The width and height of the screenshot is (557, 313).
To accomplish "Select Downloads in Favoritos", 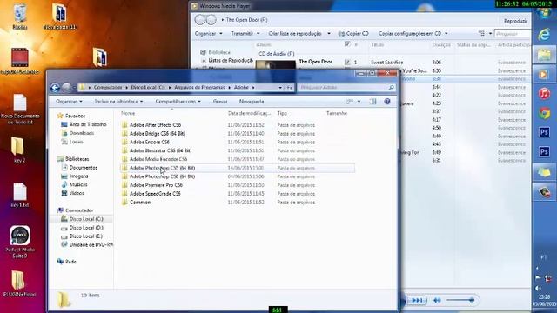I will click(x=82, y=133).
